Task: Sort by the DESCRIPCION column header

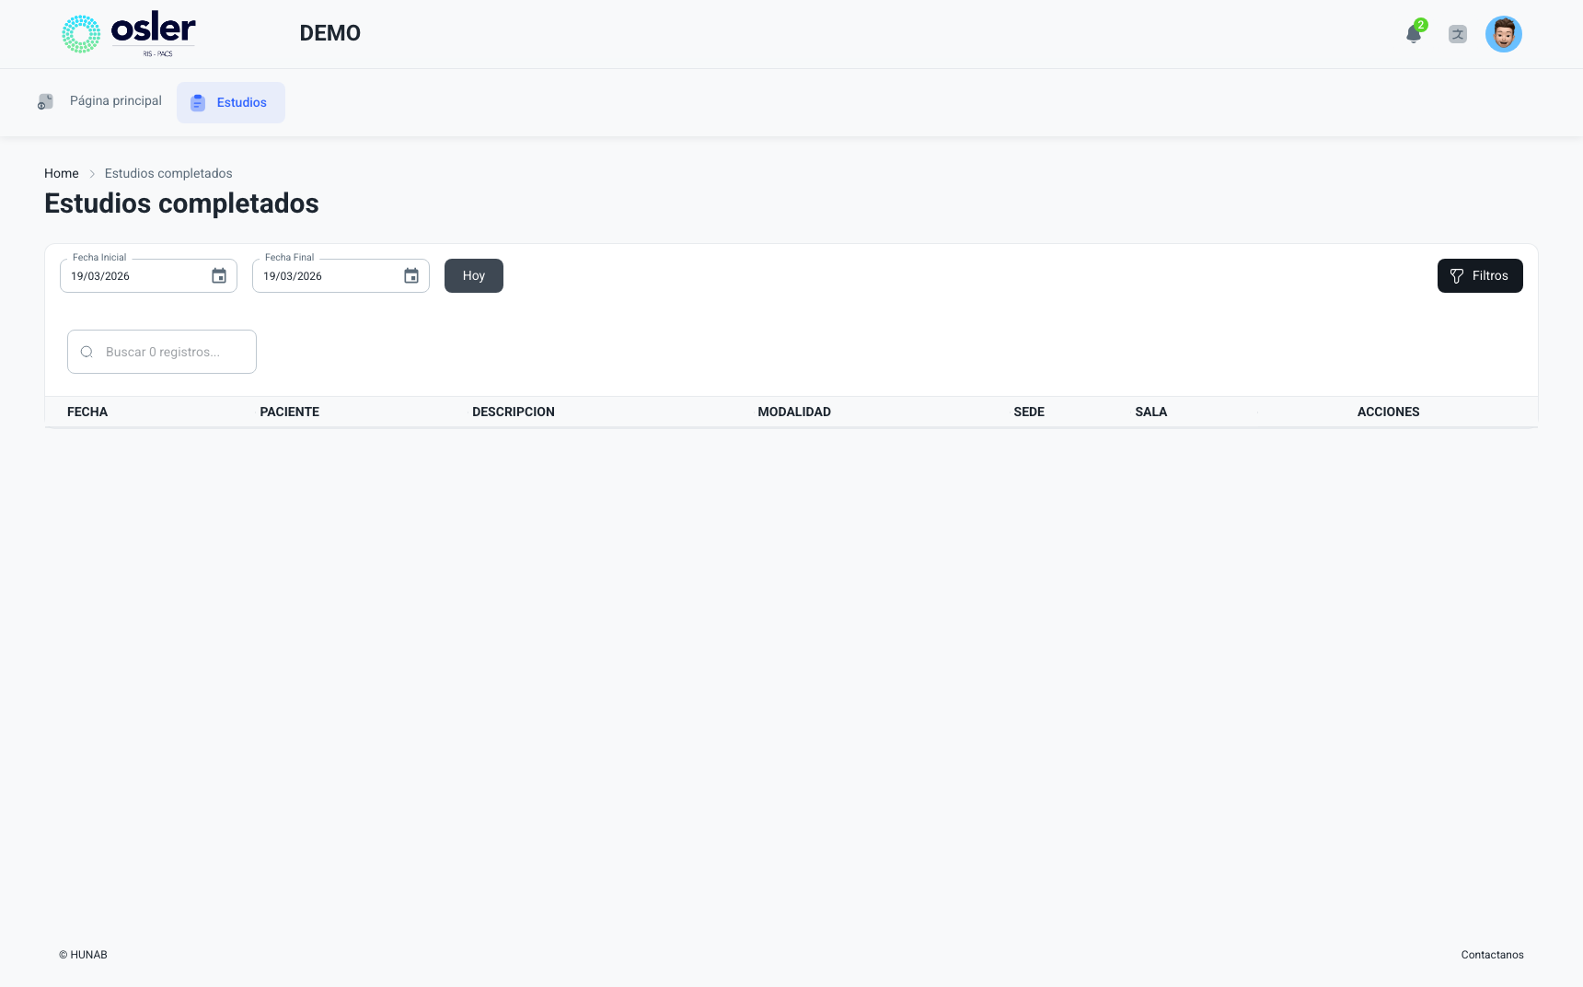Action: coord(514,412)
